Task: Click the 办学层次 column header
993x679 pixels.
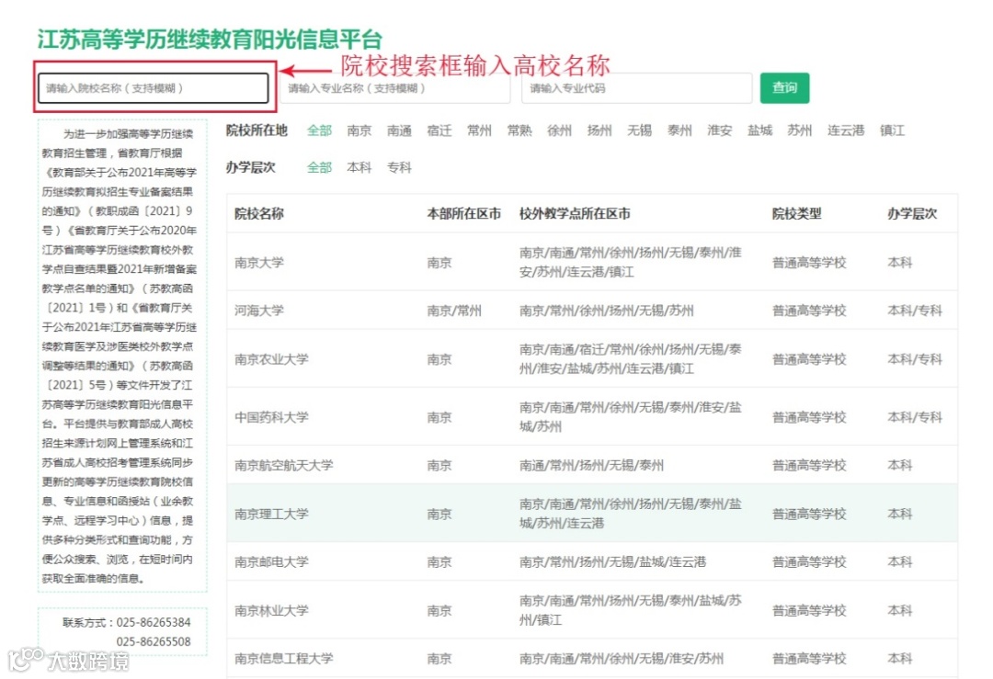Action: pos(912,213)
